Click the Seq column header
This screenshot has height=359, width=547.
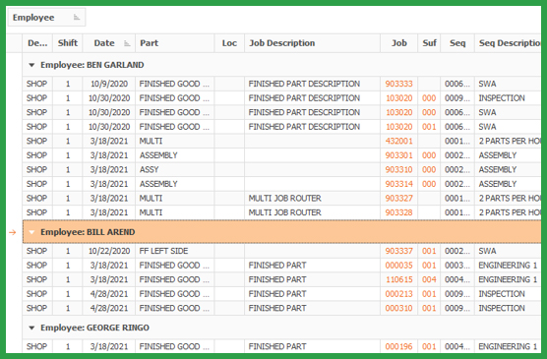pyautogui.click(x=457, y=43)
